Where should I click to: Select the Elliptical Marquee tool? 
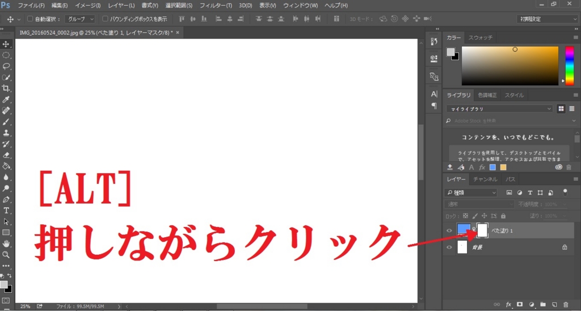(6, 55)
